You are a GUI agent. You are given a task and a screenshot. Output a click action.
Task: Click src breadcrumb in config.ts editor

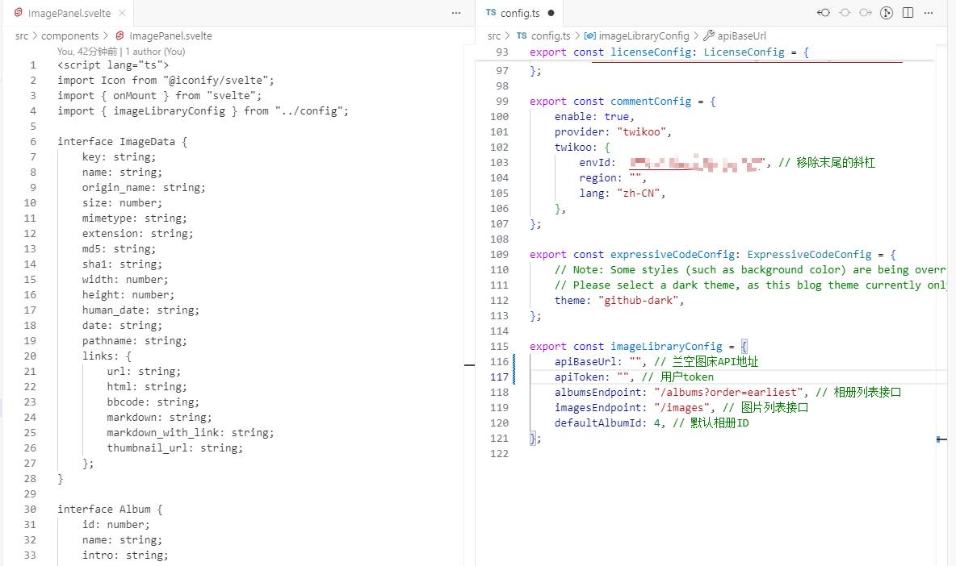click(x=494, y=35)
